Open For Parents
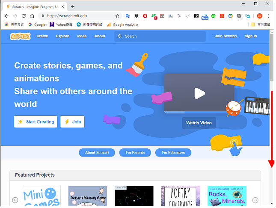Image resolution: width=276 pixels, height=208 pixels. point(135,153)
